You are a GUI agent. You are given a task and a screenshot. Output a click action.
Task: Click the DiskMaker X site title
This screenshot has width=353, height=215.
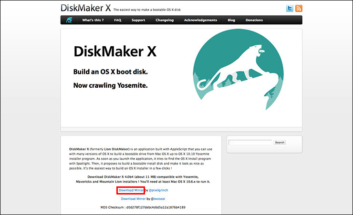(x=85, y=8)
